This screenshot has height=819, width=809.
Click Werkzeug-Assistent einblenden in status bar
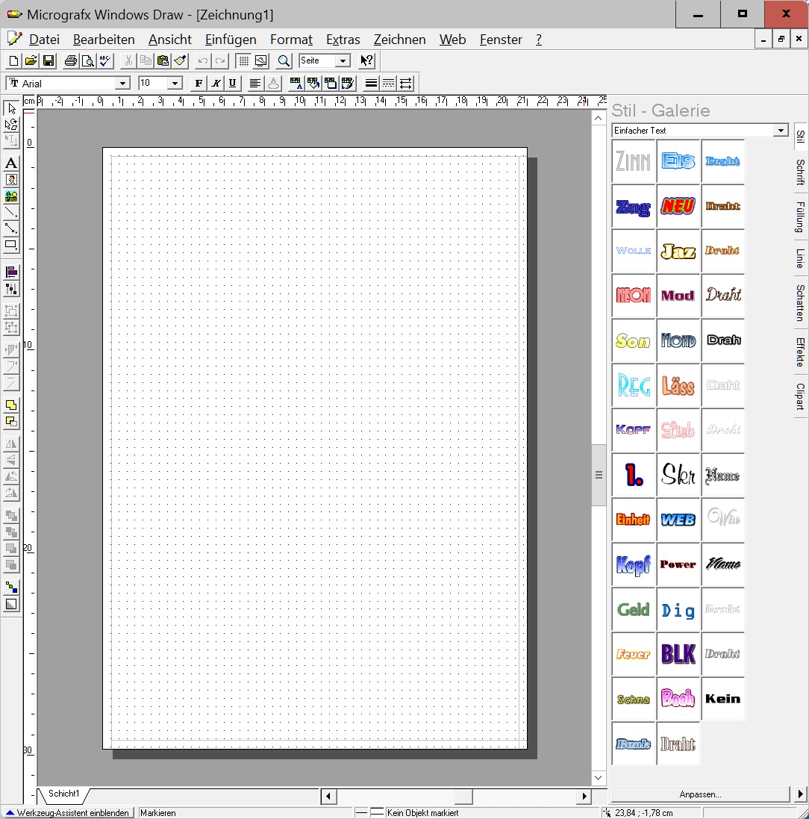pyautogui.click(x=69, y=812)
